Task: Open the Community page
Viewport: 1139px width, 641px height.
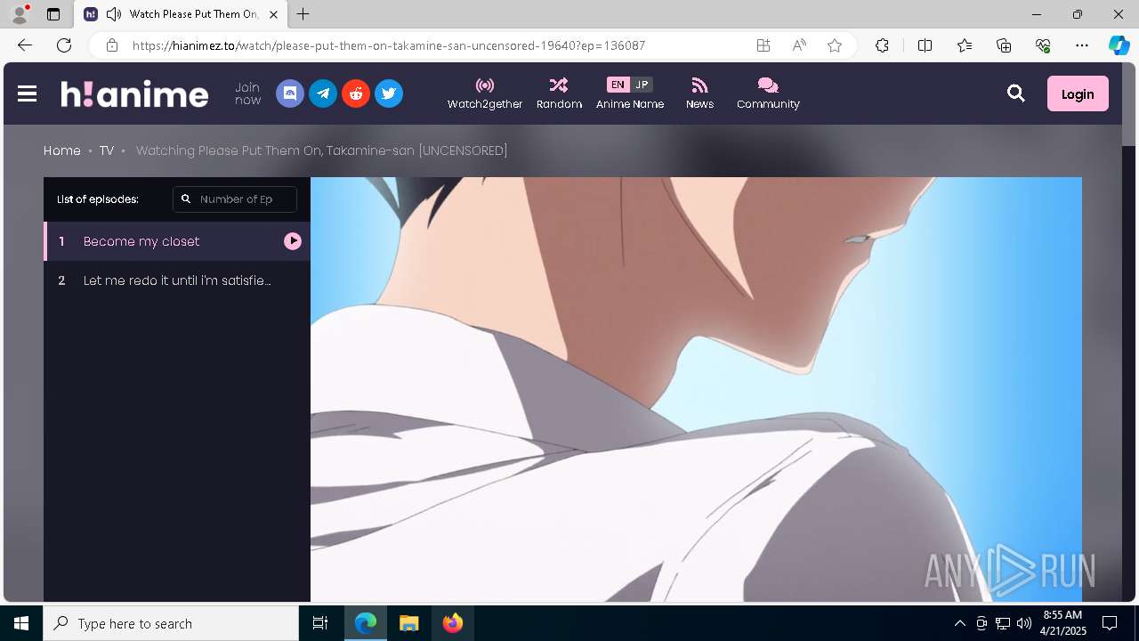Action: click(768, 93)
